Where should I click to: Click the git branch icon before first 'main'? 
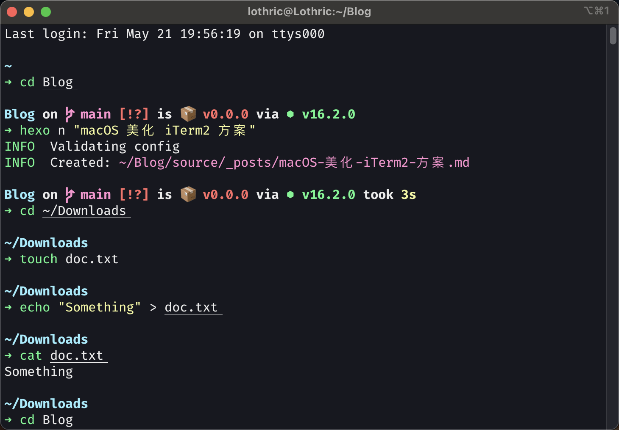point(70,114)
